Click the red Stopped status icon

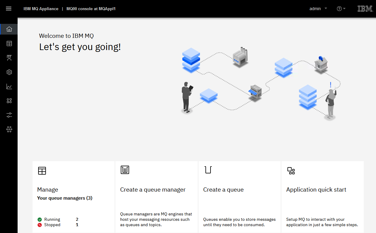pos(40,225)
